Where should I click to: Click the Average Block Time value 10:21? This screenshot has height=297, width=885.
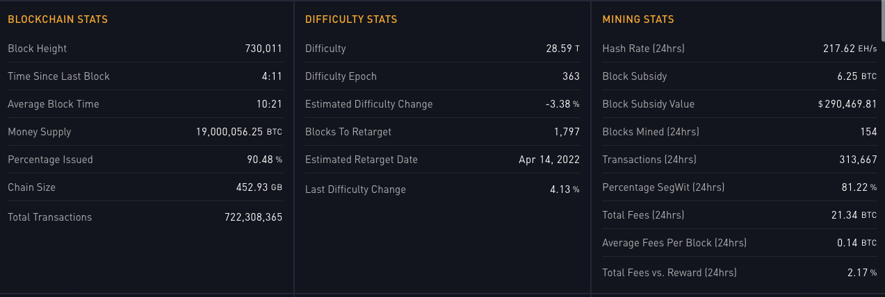pos(269,104)
